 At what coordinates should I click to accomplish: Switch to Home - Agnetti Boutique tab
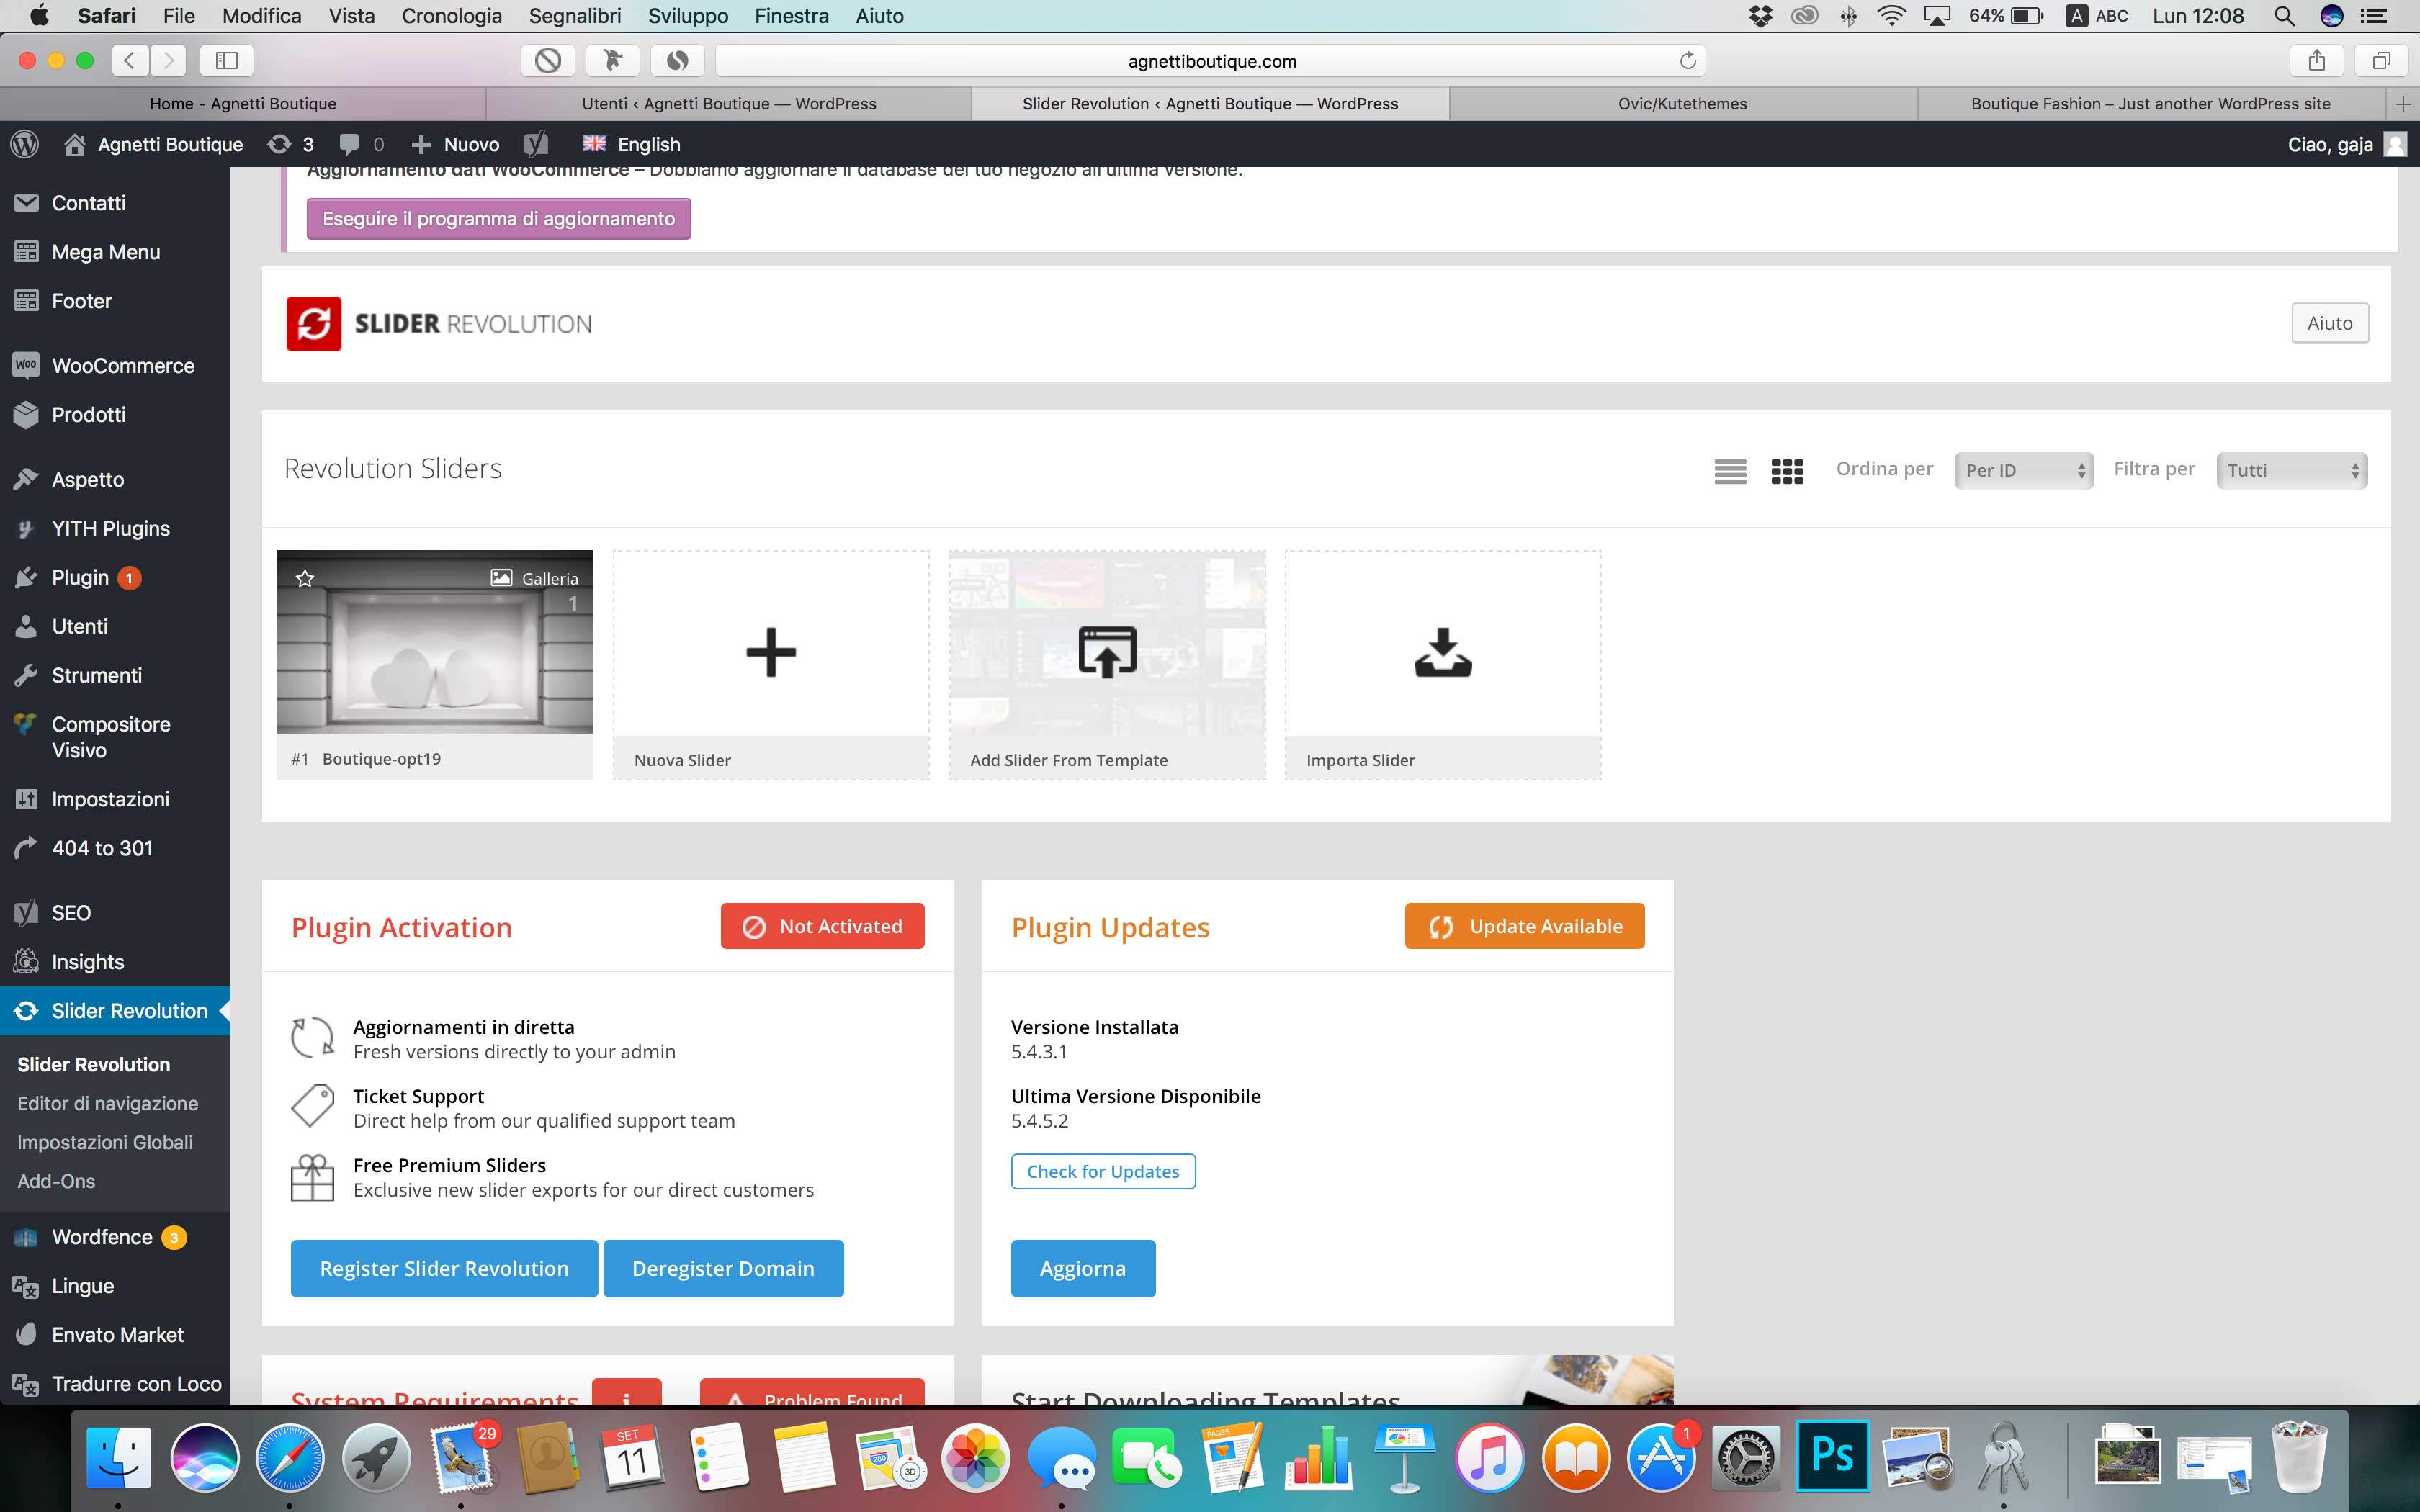pyautogui.click(x=243, y=104)
